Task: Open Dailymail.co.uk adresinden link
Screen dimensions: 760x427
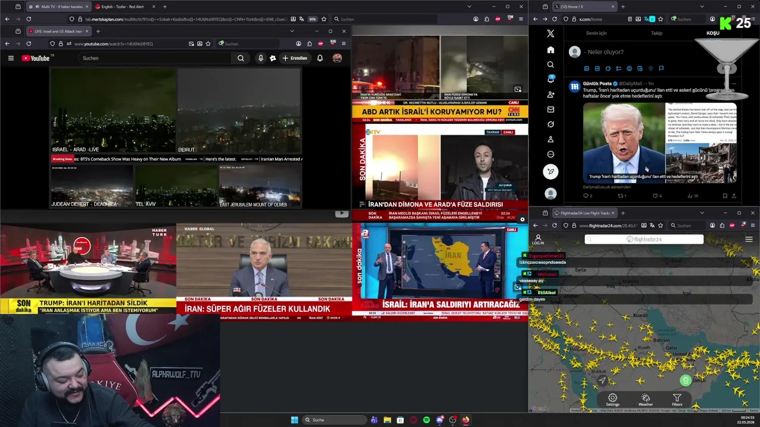Action: tap(607, 187)
